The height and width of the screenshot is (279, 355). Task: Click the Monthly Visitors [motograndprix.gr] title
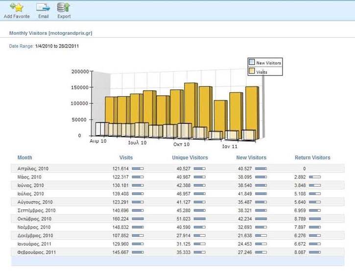pyautogui.click(x=51, y=33)
